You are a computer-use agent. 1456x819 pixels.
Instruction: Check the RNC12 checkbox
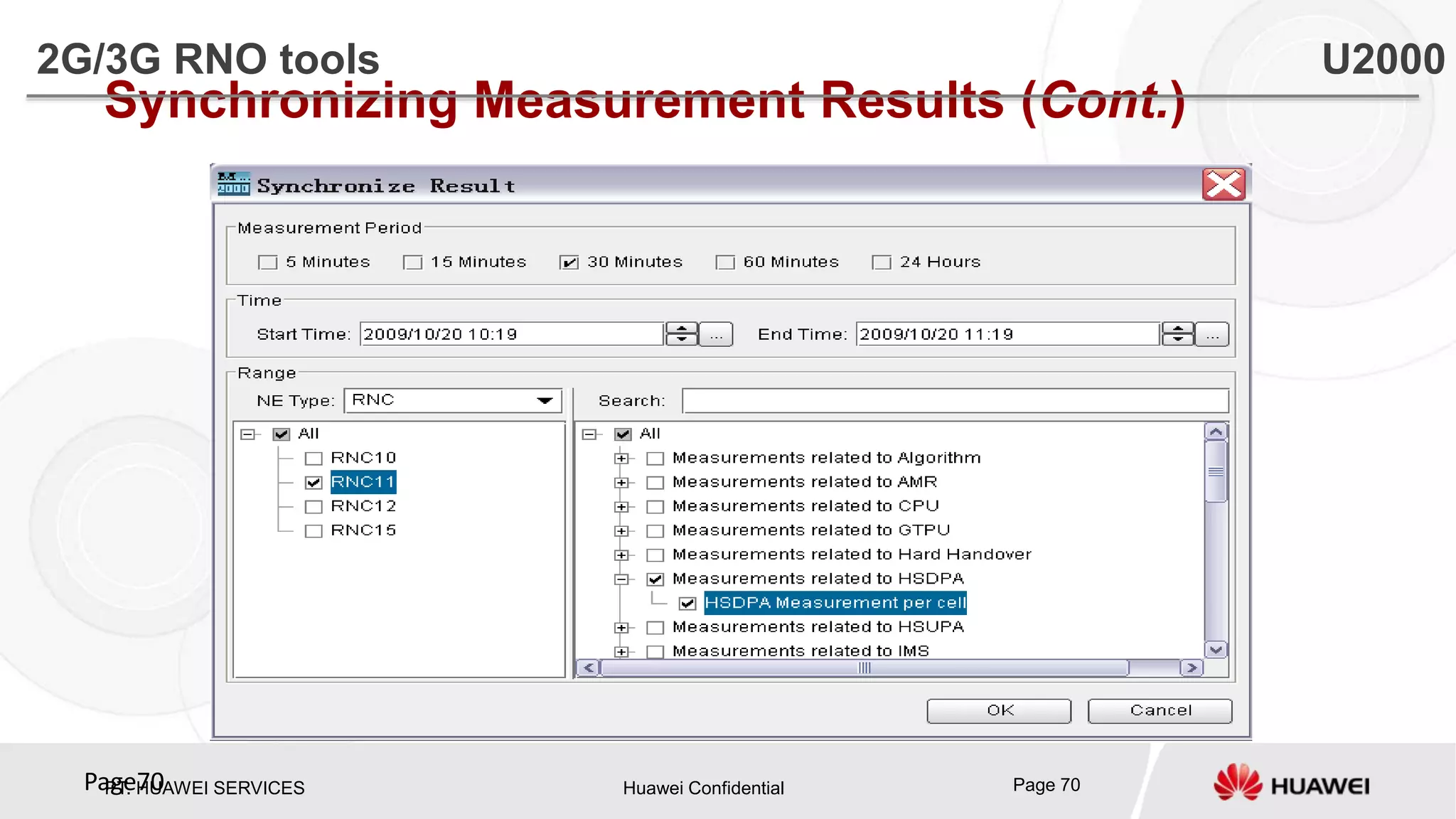(x=314, y=507)
